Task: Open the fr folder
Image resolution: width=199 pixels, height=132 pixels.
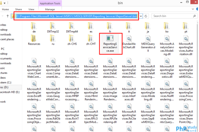Action: coord(110,27)
